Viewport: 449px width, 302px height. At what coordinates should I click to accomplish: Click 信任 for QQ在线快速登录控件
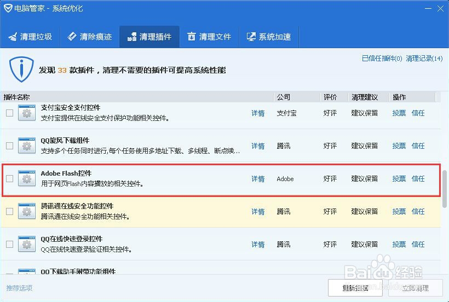(x=418, y=245)
